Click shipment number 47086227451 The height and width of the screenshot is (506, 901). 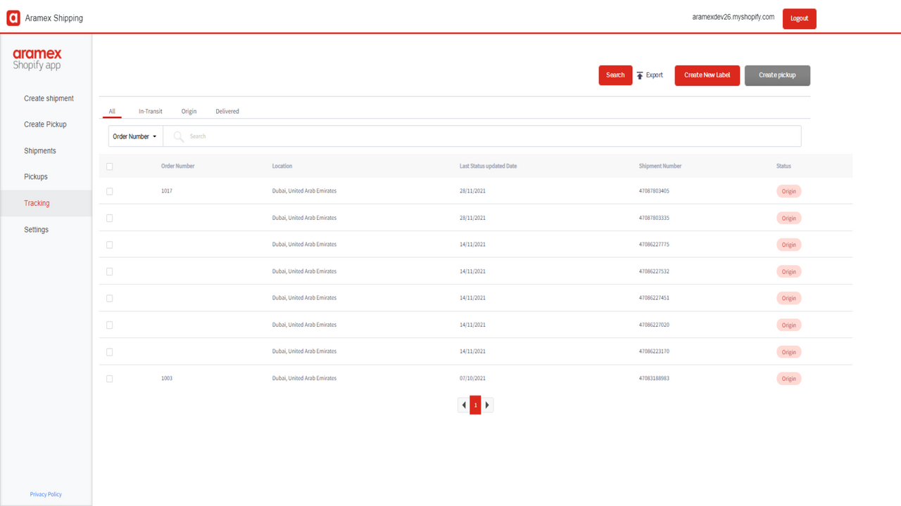click(654, 298)
